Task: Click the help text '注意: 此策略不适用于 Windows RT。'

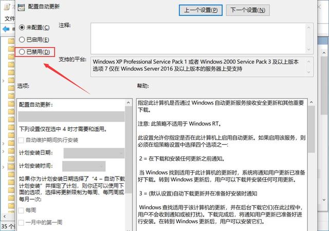Action: (x=179, y=124)
